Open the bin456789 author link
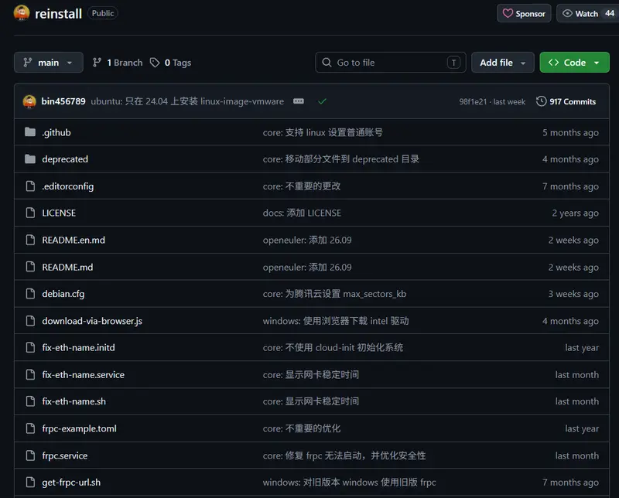This screenshot has width=619, height=498. [63, 101]
